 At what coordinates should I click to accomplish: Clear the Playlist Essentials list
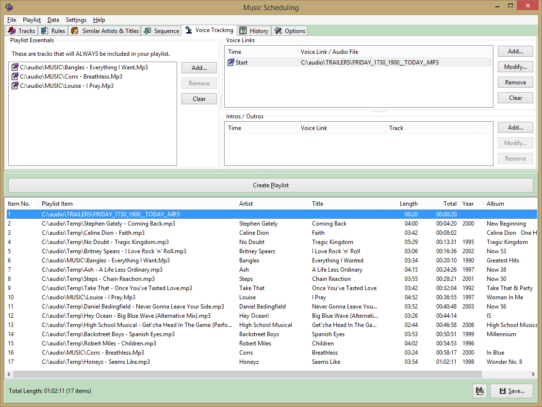coord(199,98)
